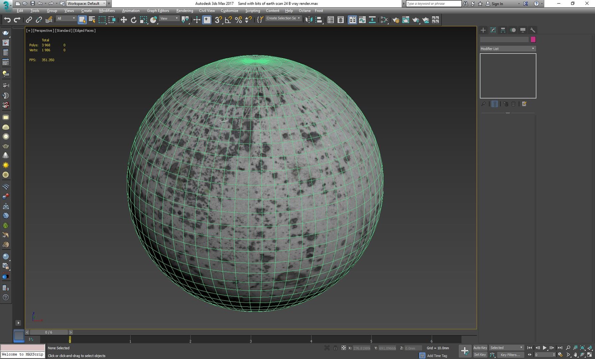Open the Graph Editors menu
The width and height of the screenshot is (595, 359).
coord(158,11)
